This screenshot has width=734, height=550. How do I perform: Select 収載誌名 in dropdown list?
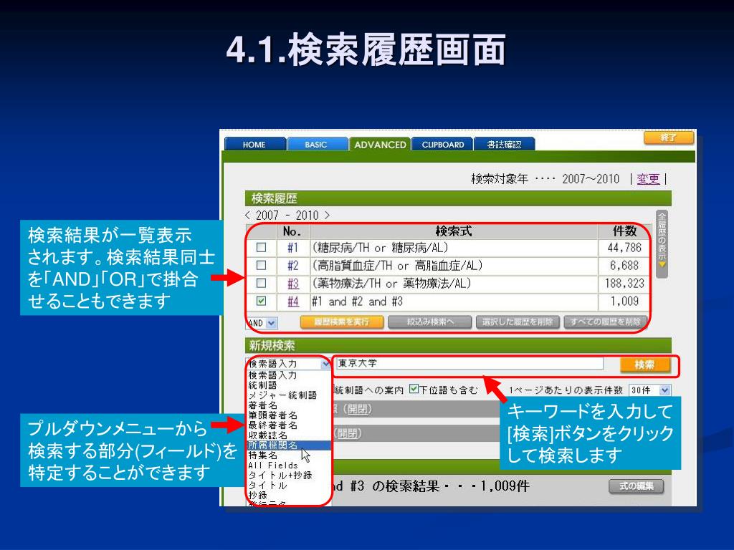267,435
